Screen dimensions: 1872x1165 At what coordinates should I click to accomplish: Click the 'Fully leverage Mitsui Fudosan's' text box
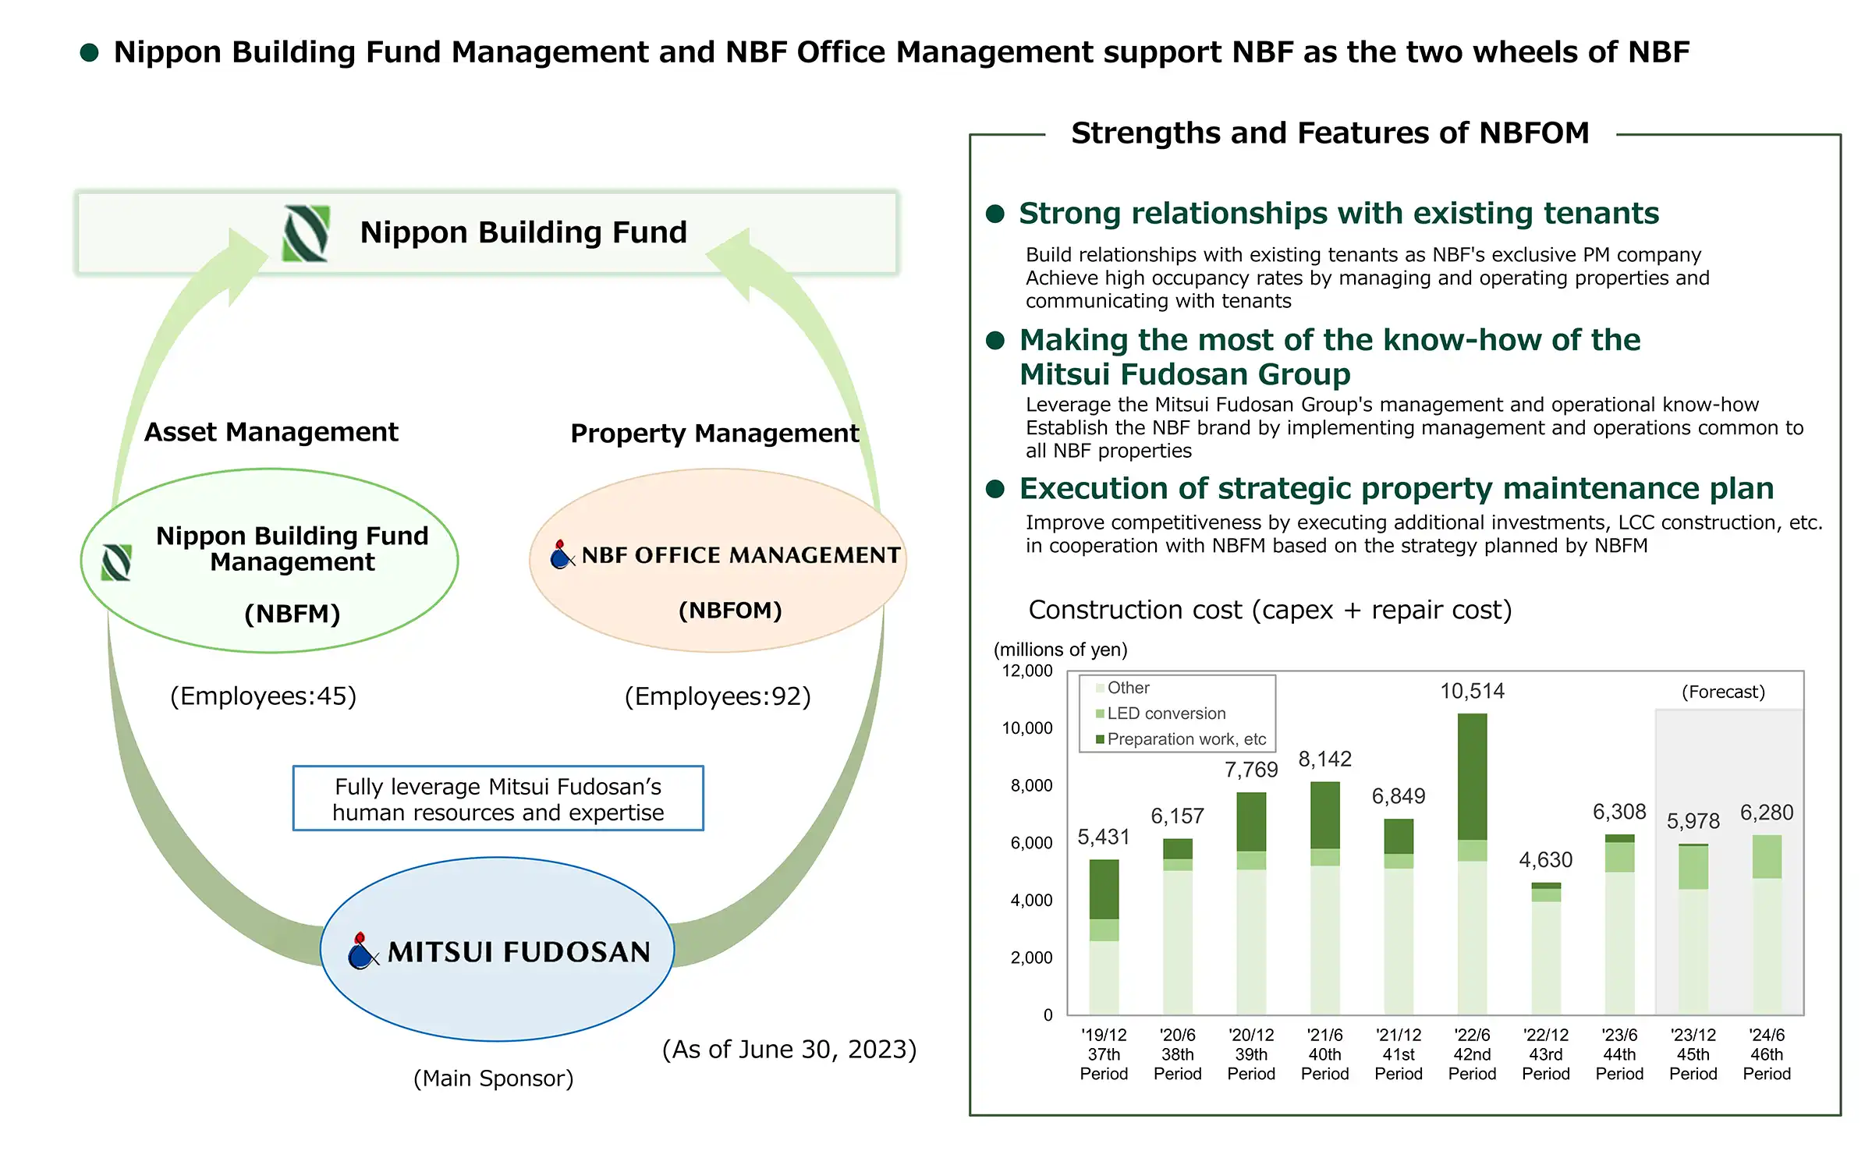click(x=498, y=799)
